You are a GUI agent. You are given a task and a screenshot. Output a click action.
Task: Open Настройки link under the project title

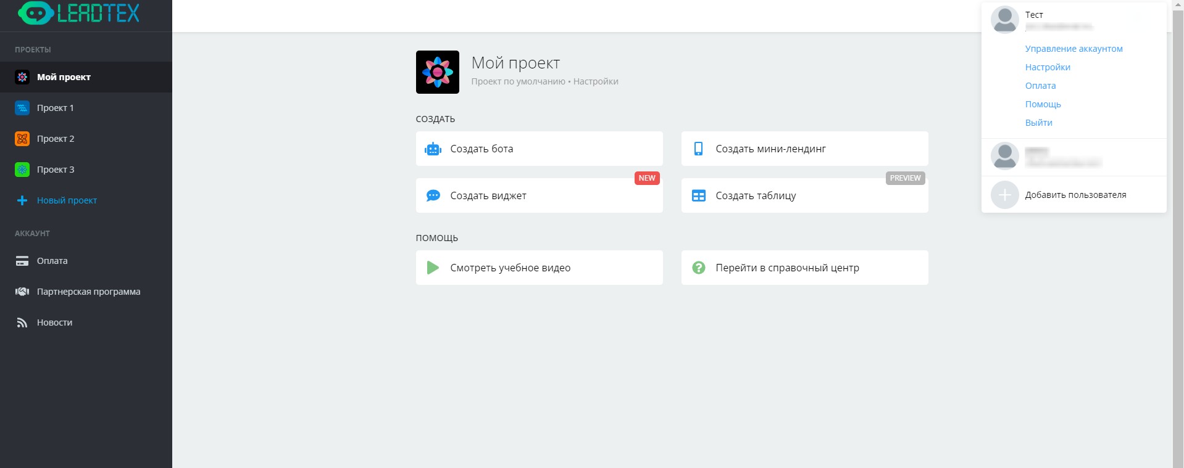[x=595, y=81]
